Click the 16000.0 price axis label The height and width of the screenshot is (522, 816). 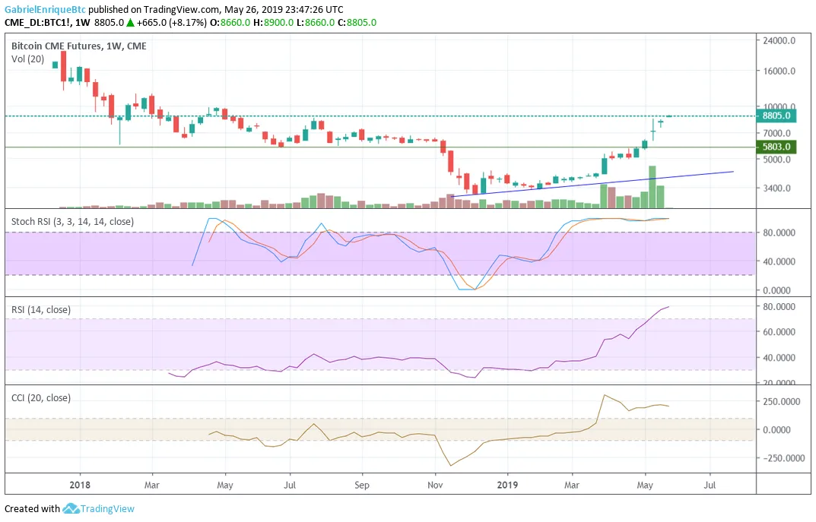pyautogui.click(x=779, y=71)
